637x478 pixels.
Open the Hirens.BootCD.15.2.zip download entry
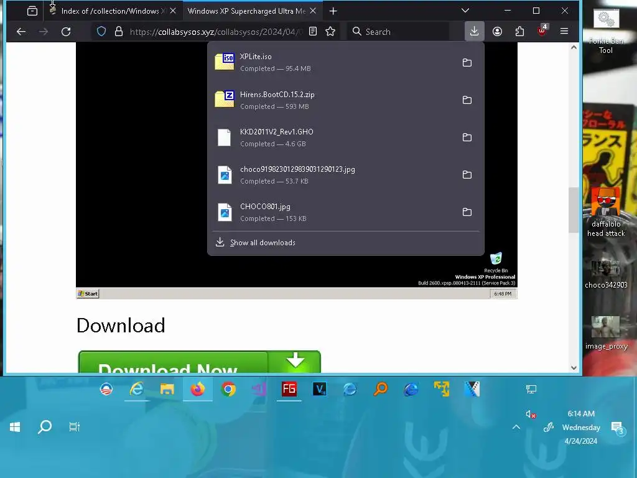point(333,100)
